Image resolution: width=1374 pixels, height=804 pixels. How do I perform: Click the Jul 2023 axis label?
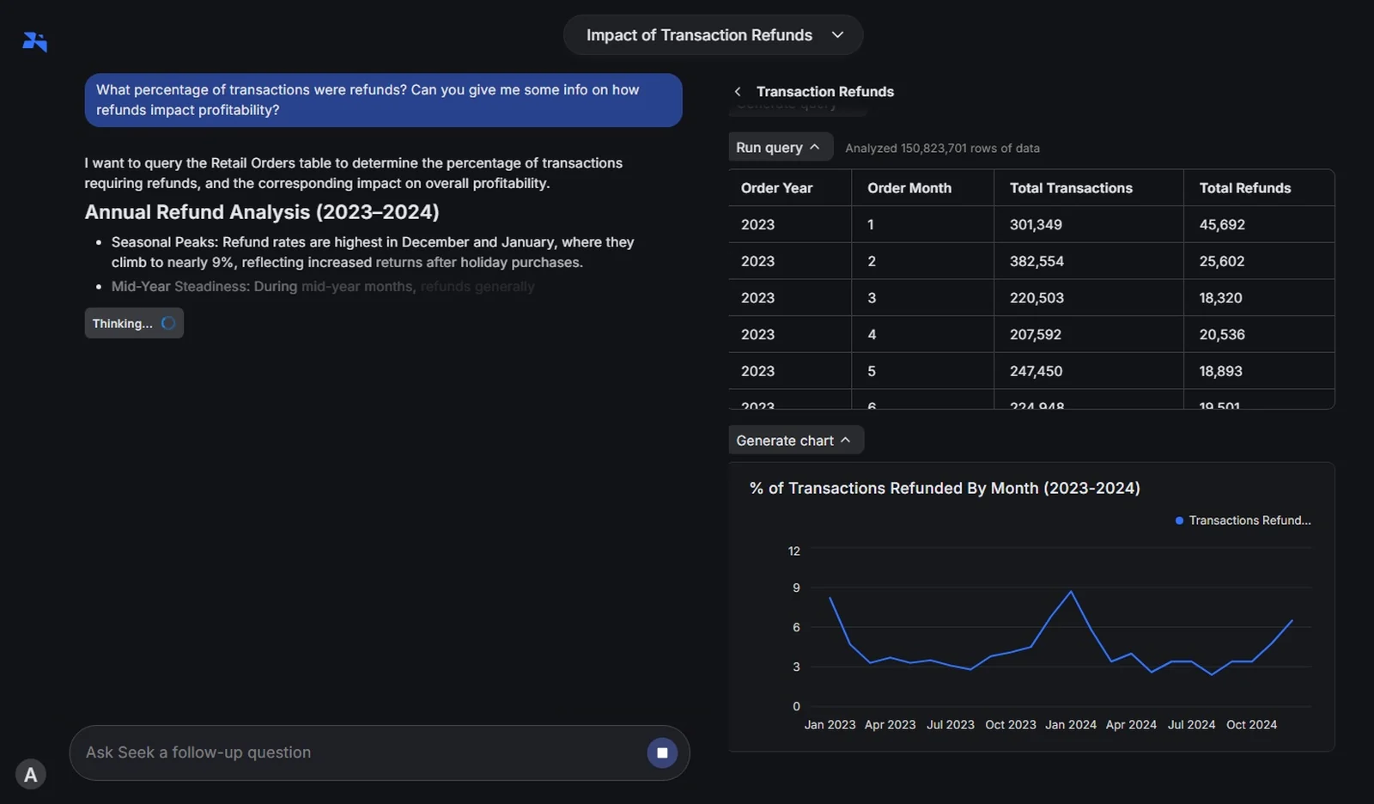pyautogui.click(x=950, y=725)
